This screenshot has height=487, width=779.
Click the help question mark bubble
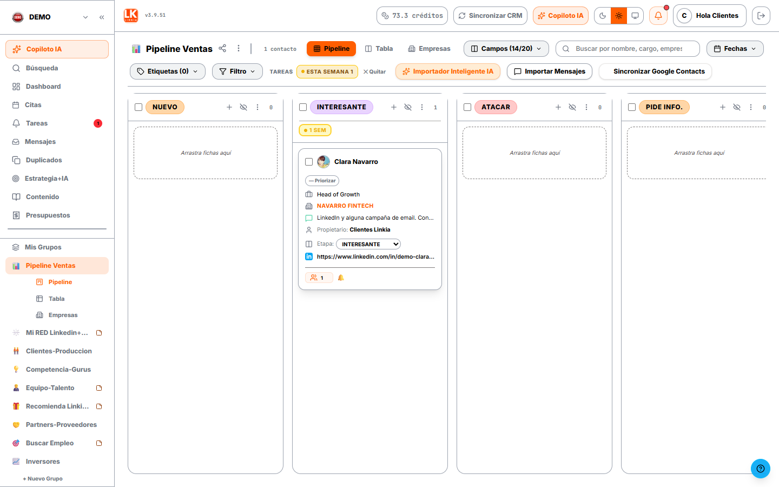761,469
